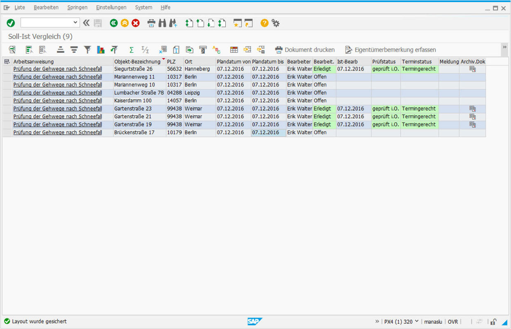Click the Plandatum bis cell for Brückenstraße 17
Screen dimensions: 511x329
point(268,133)
